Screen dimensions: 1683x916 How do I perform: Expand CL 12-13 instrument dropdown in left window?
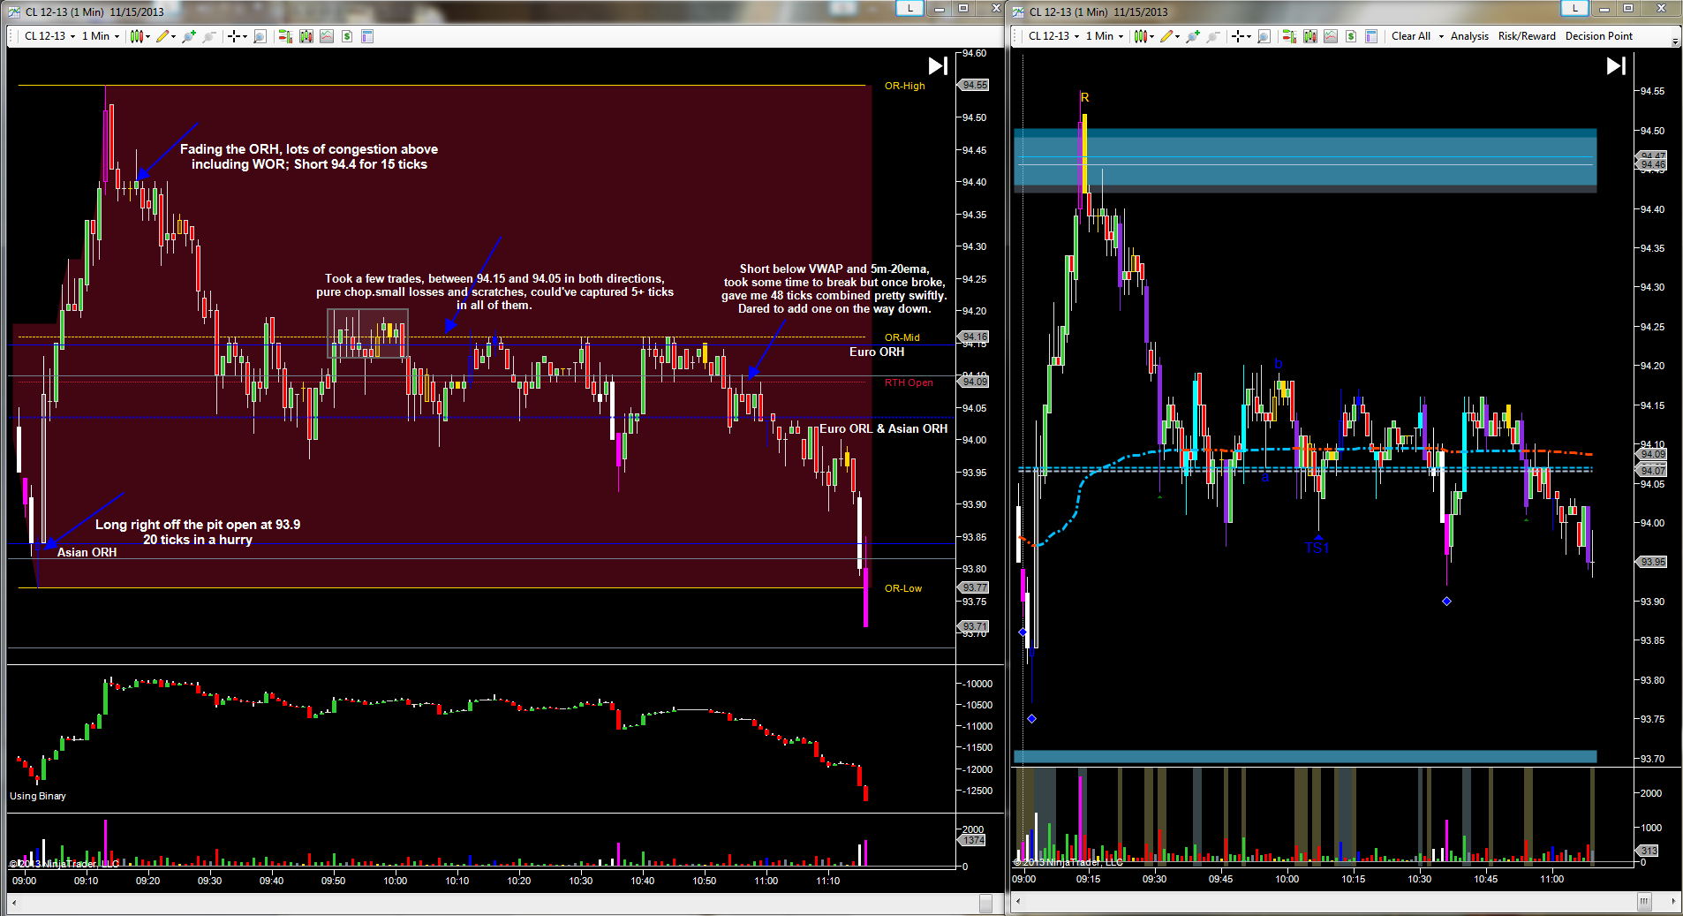pyautogui.click(x=72, y=36)
